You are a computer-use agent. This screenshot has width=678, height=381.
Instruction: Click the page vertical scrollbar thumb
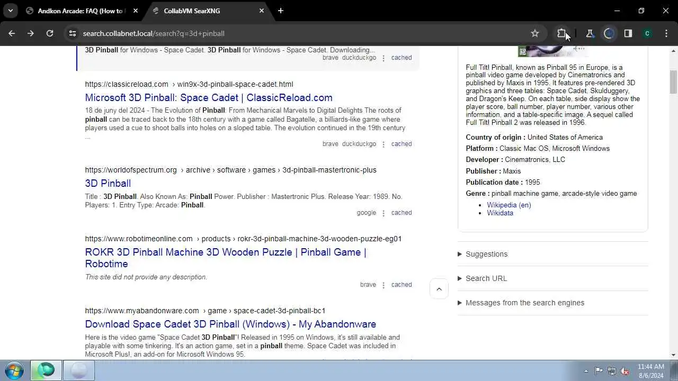tap(673, 81)
